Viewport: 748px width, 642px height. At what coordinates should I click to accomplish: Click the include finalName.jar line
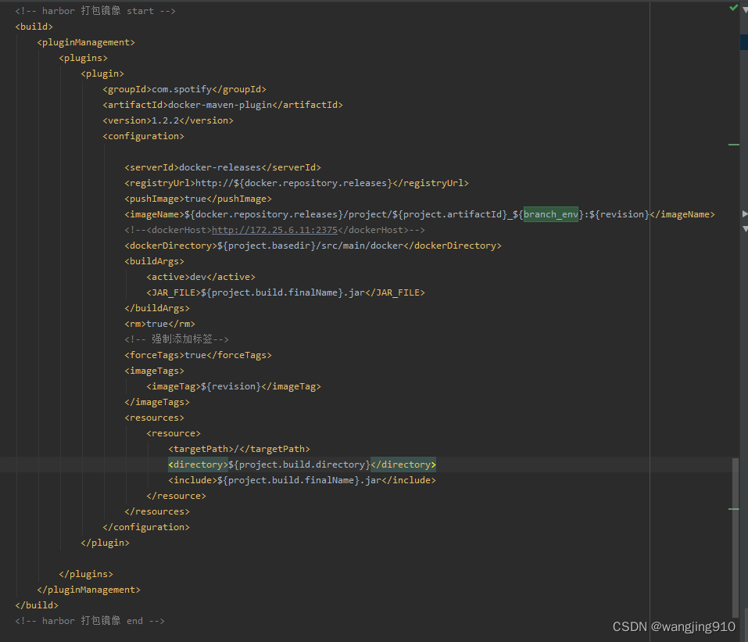pyautogui.click(x=302, y=480)
